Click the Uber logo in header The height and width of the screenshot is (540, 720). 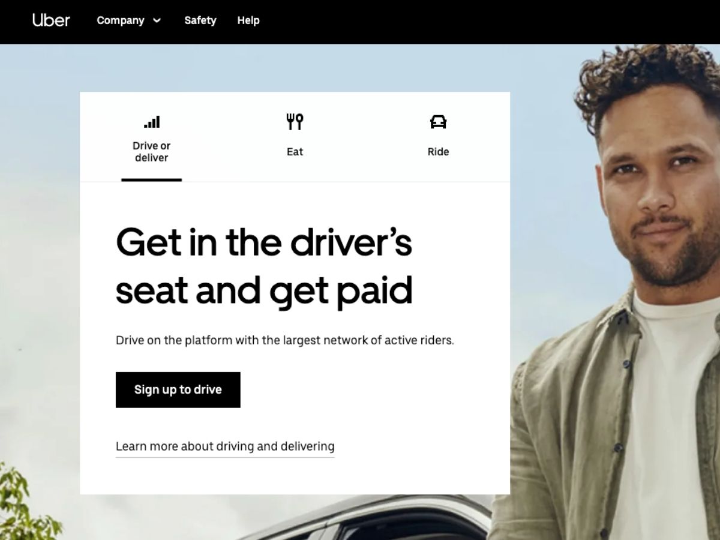[51, 20]
